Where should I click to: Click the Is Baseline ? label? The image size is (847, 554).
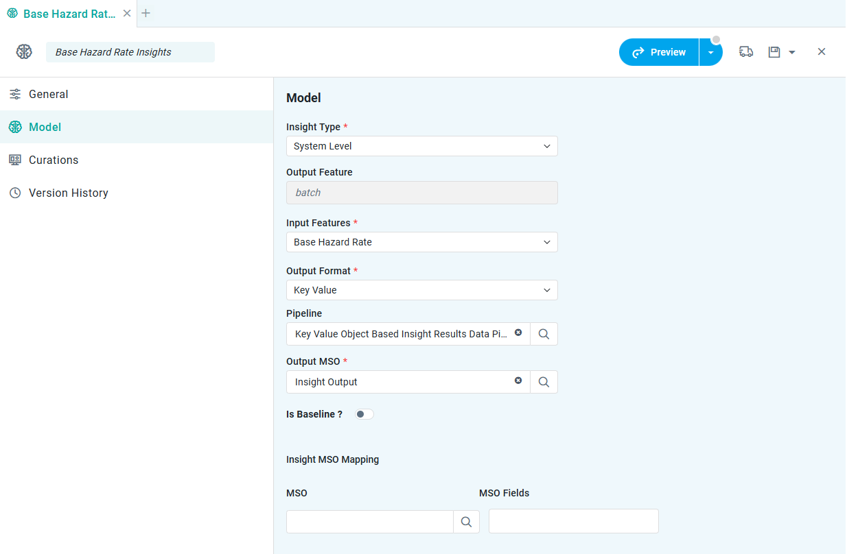click(314, 414)
